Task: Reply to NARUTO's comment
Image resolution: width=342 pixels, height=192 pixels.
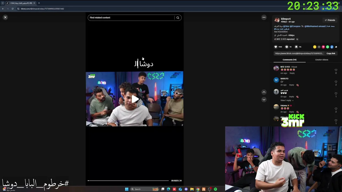Action: tap(292, 85)
